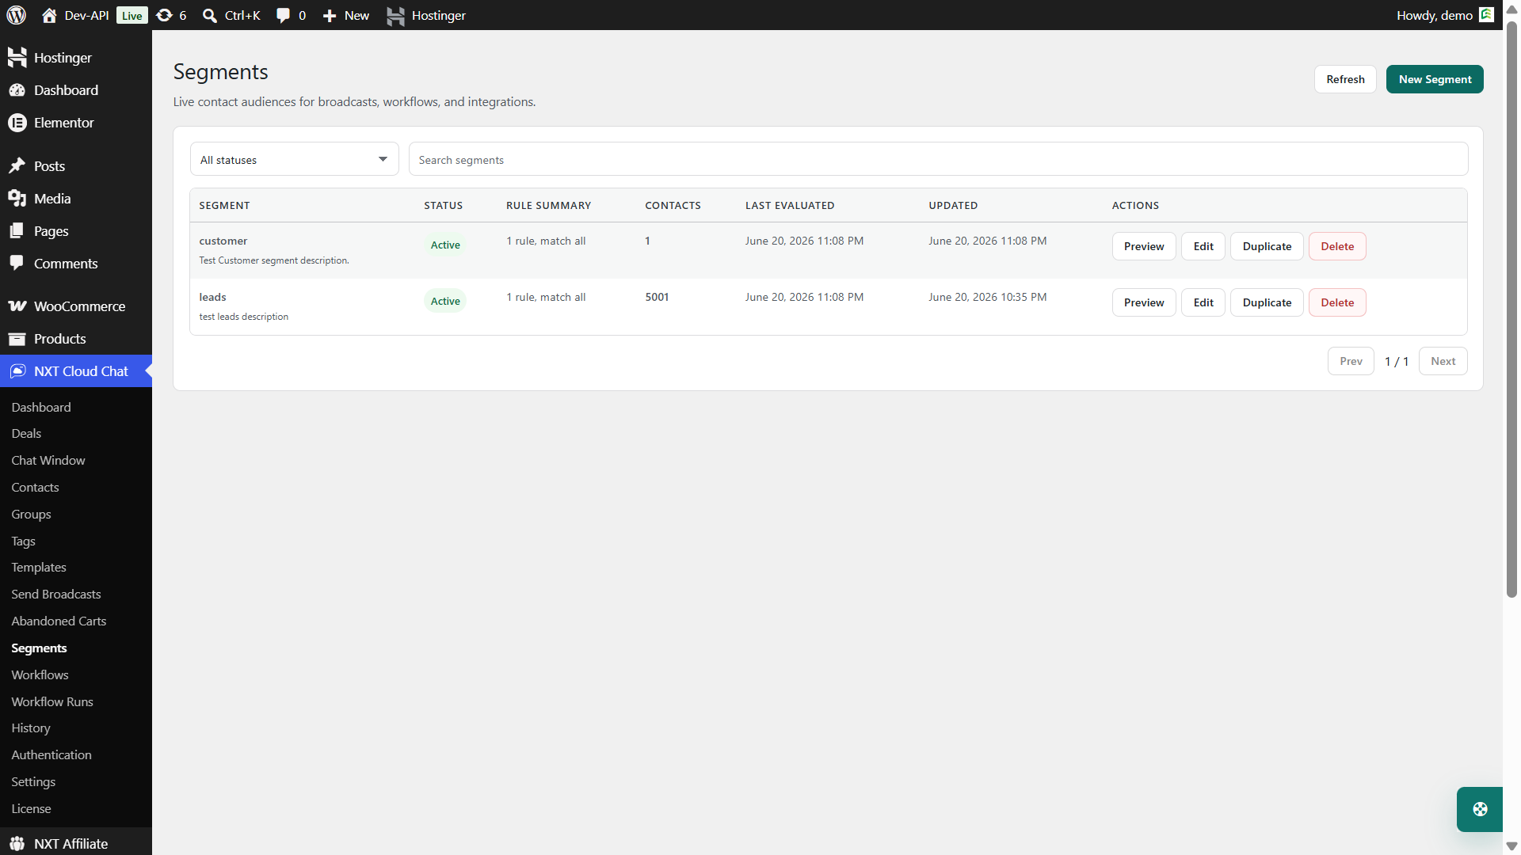The height and width of the screenshot is (855, 1521).
Task: Click the Live badge in admin bar
Action: (x=132, y=15)
